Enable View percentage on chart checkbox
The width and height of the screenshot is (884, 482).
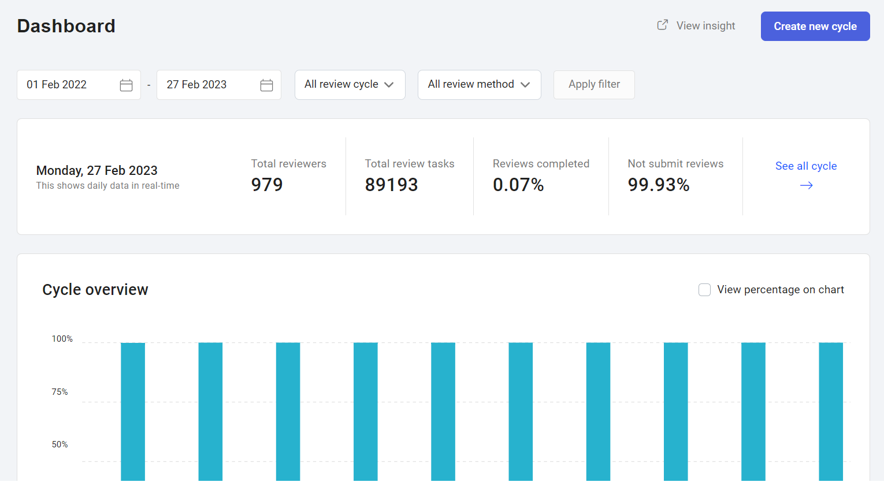704,290
